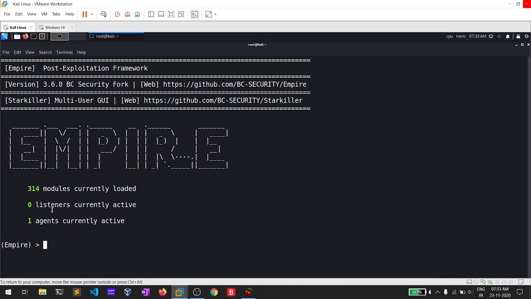The image size is (531, 299).
Task: Close the Kali Linux VM tab
Action: [x=31, y=27]
